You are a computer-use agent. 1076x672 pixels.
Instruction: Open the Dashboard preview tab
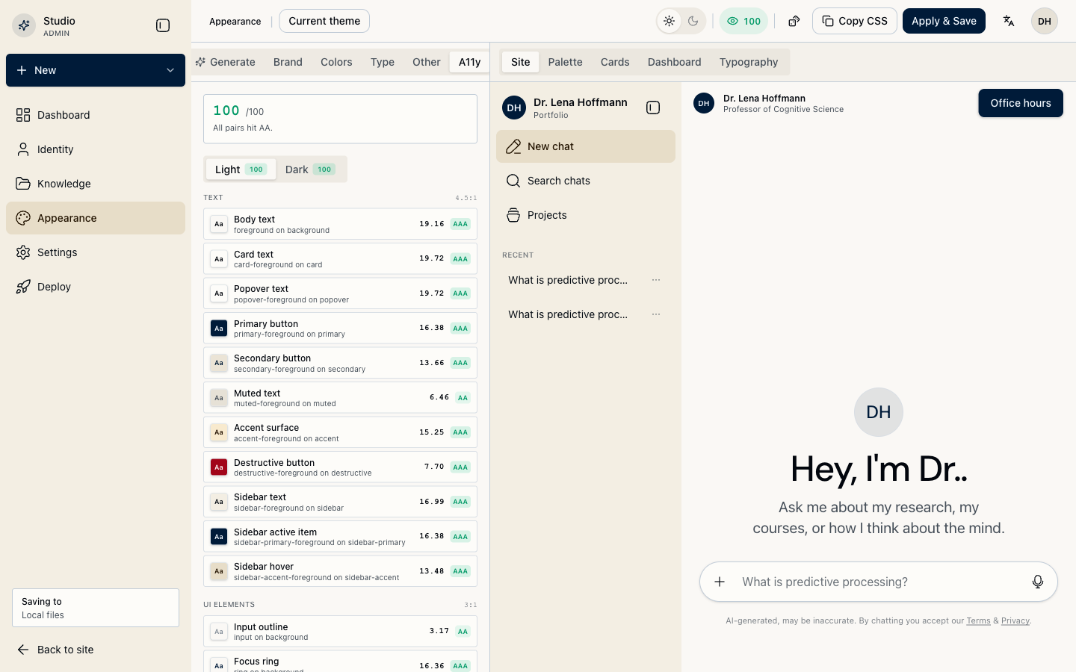coord(674,62)
